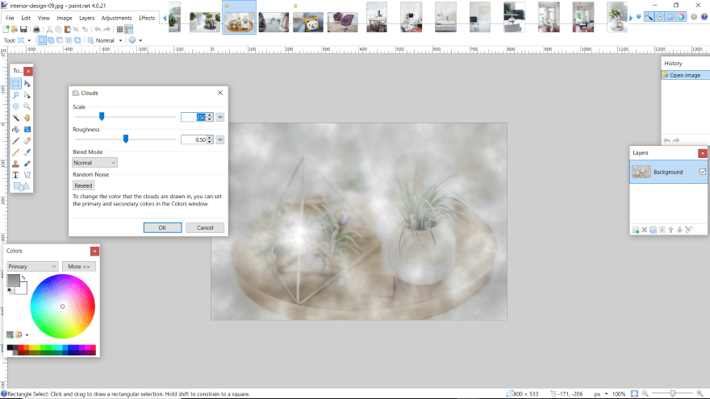Select the Shapes tool
The image size is (710, 399).
(x=21, y=186)
